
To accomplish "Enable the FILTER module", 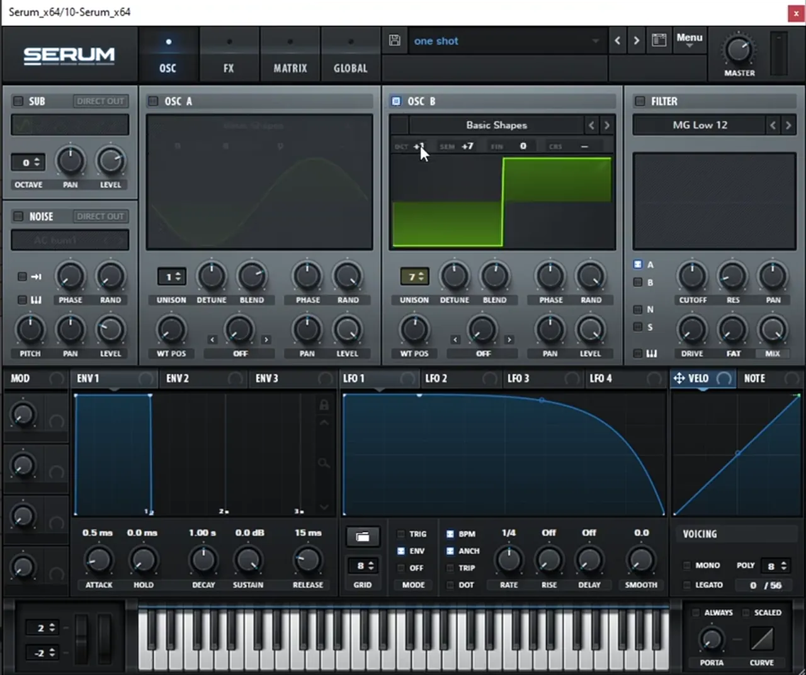I will [x=640, y=101].
